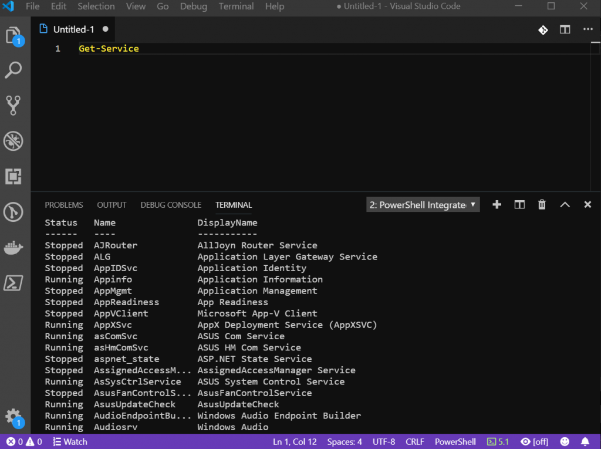Open the Extensions view
The width and height of the screenshot is (601, 449).
pos(13,176)
